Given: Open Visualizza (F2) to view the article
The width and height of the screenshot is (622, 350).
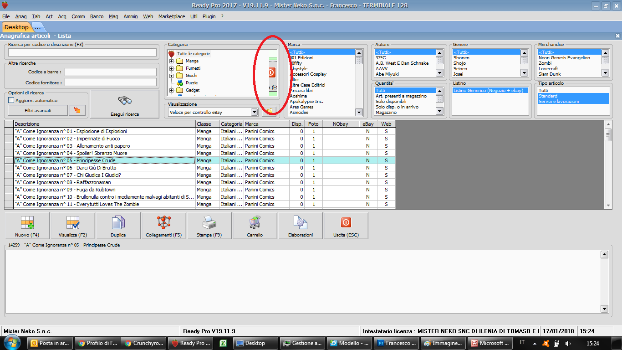Looking at the screenshot, I should coord(73,226).
